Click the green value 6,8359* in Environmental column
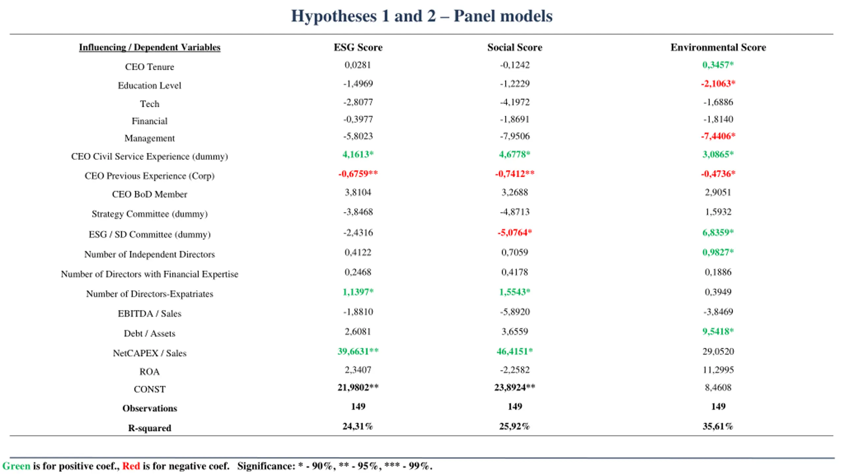Viewport: 844px width, 474px height. [x=718, y=233]
